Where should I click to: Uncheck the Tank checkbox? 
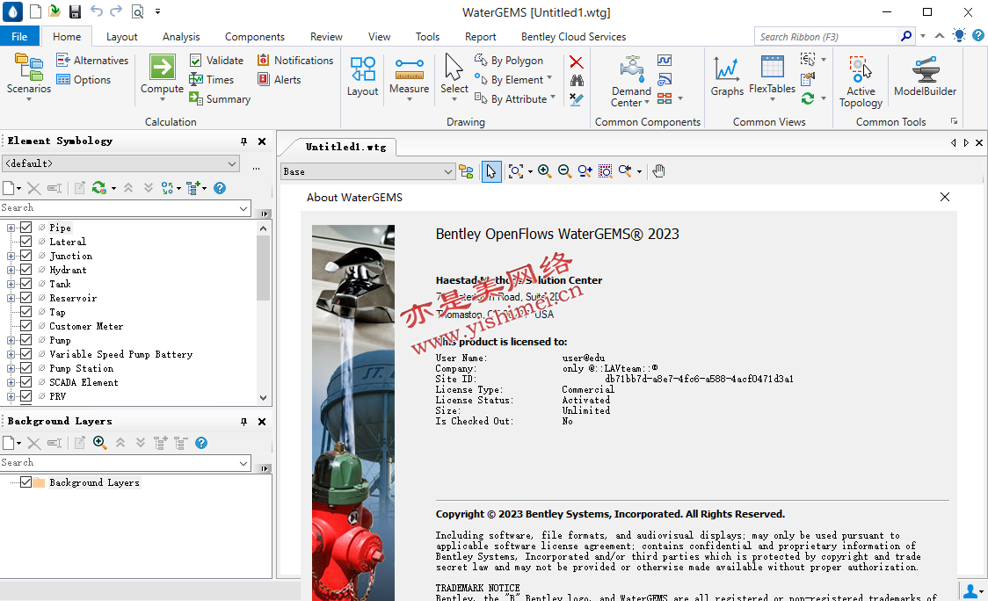[x=25, y=284]
